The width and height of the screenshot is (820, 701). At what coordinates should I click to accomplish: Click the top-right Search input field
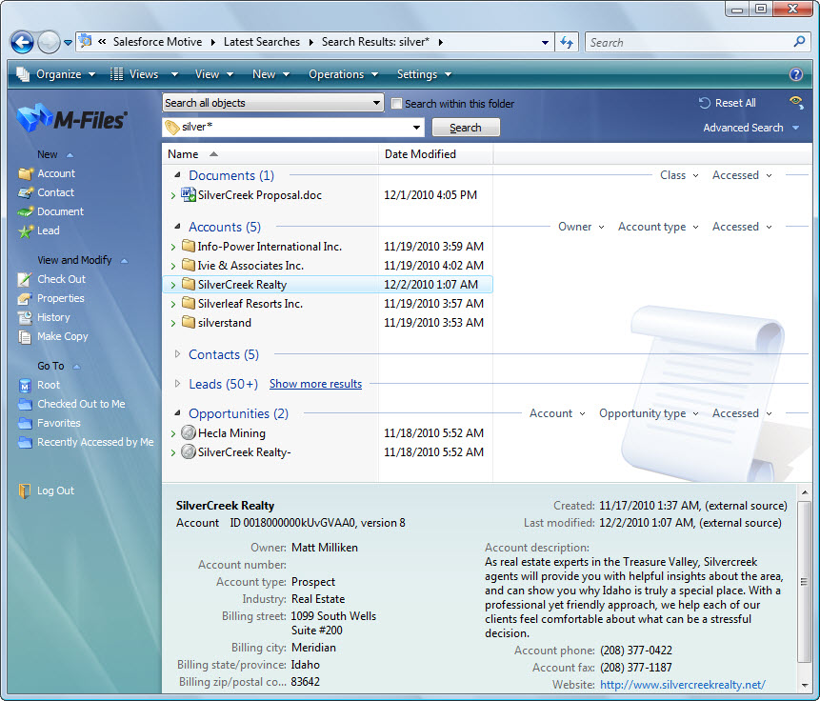[689, 42]
